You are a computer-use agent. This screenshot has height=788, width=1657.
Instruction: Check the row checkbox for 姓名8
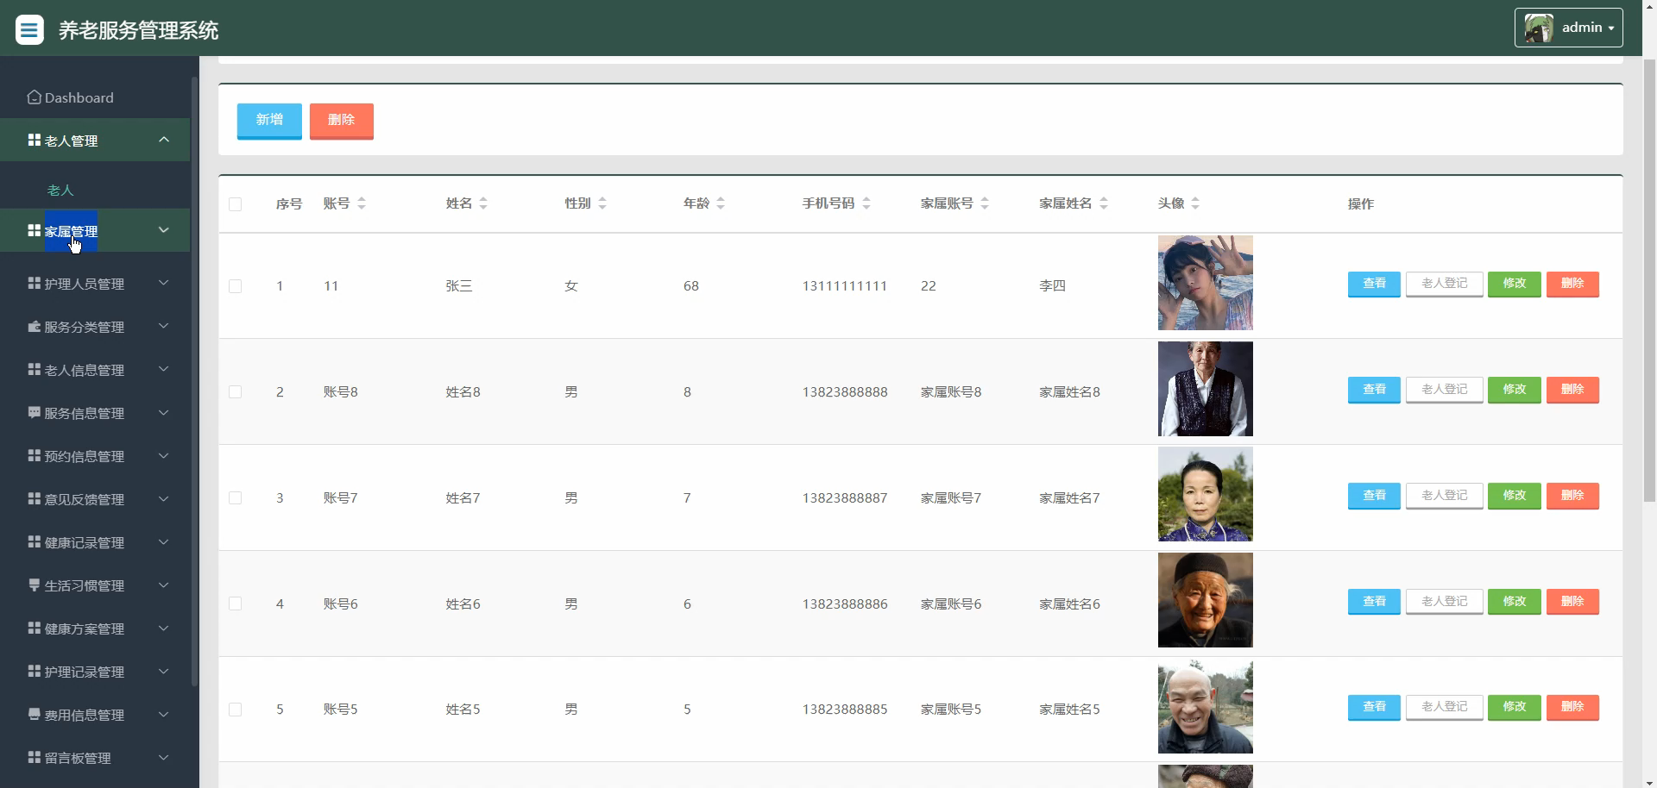click(x=235, y=392)
